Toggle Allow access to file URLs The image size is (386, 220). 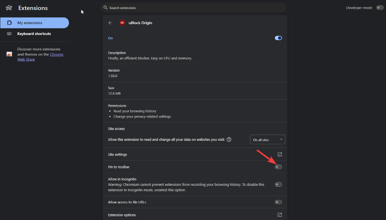point(278,202)
